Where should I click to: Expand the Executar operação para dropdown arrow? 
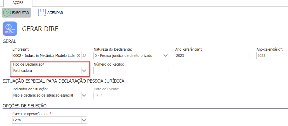84,120
